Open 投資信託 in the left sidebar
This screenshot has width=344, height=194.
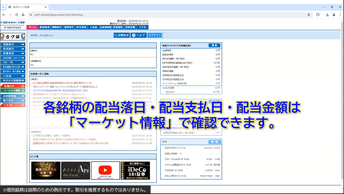(x=13, y=53)
